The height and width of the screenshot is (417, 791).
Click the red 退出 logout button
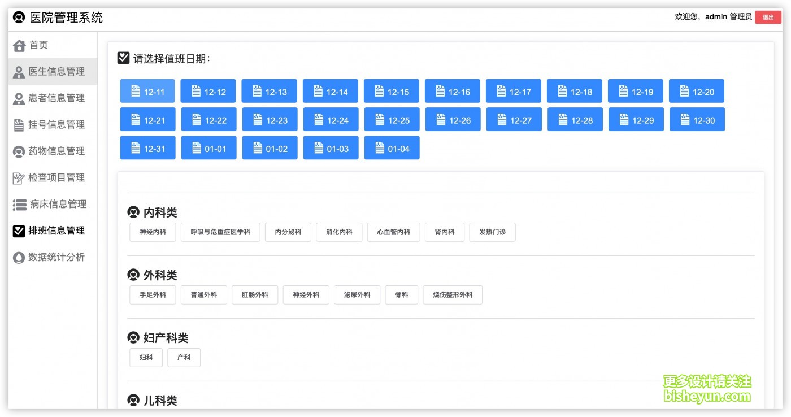click(x=768, y=17)
